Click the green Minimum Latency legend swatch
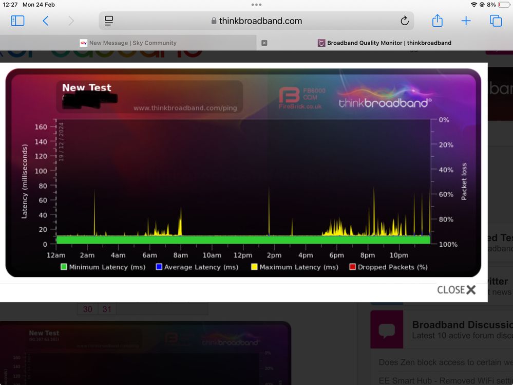Viewport: 513px width, 385px height. pos(64,267)
